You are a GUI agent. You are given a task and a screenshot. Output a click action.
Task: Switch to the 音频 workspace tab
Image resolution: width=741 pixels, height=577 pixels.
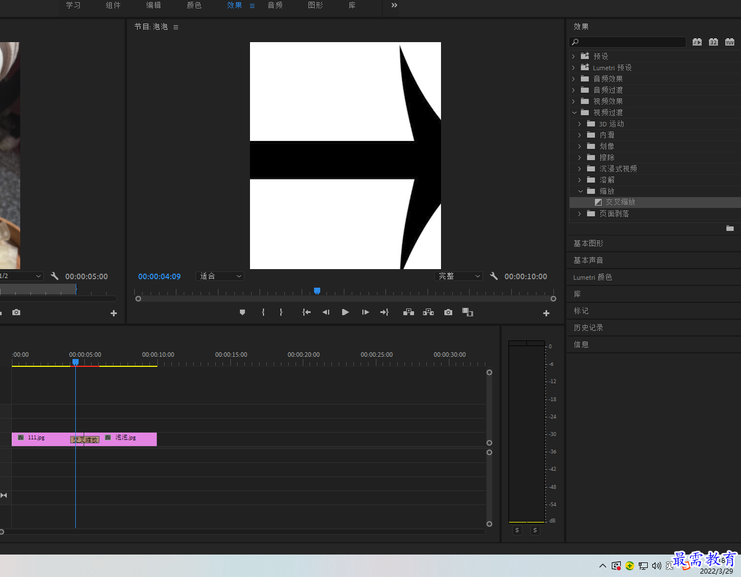275,5
